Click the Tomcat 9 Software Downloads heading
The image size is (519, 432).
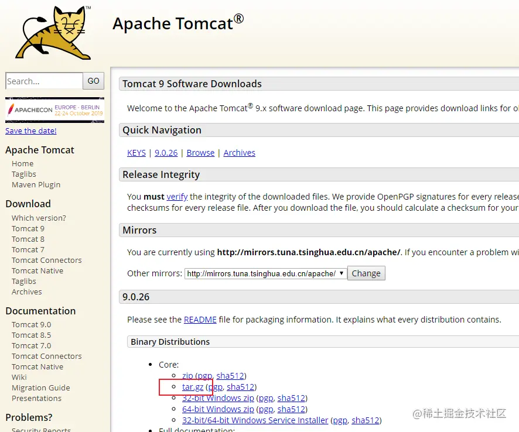pyautogui.click(x=192, y=84)
